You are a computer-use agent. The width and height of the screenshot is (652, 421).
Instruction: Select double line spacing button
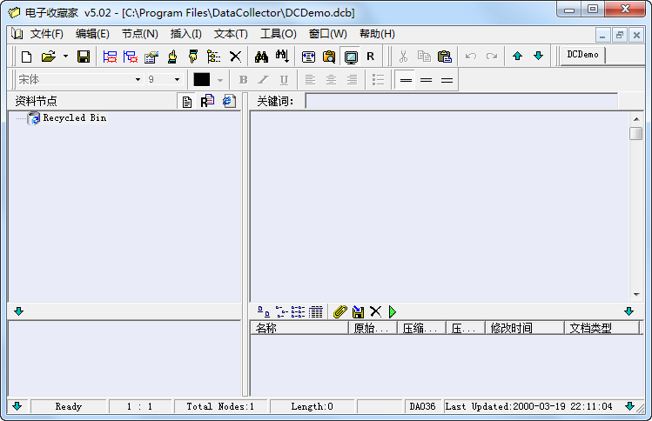click(x=447, y=80)
